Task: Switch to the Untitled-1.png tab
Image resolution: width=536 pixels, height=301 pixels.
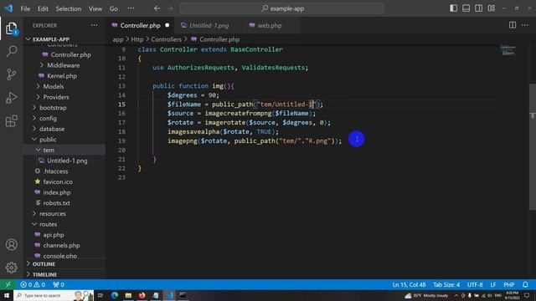Action: pos(209,26)
